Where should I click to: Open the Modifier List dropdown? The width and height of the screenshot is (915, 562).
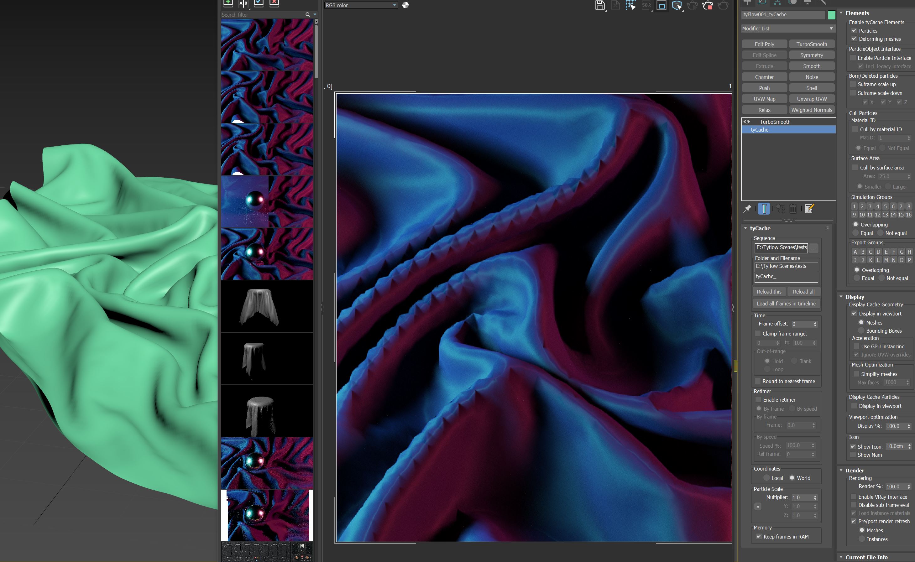tap(788, 29)
